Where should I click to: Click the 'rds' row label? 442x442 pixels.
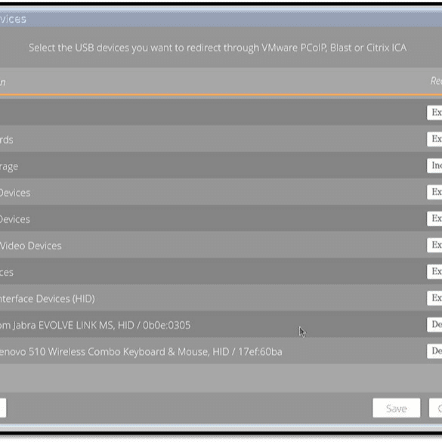click(7, 140)
